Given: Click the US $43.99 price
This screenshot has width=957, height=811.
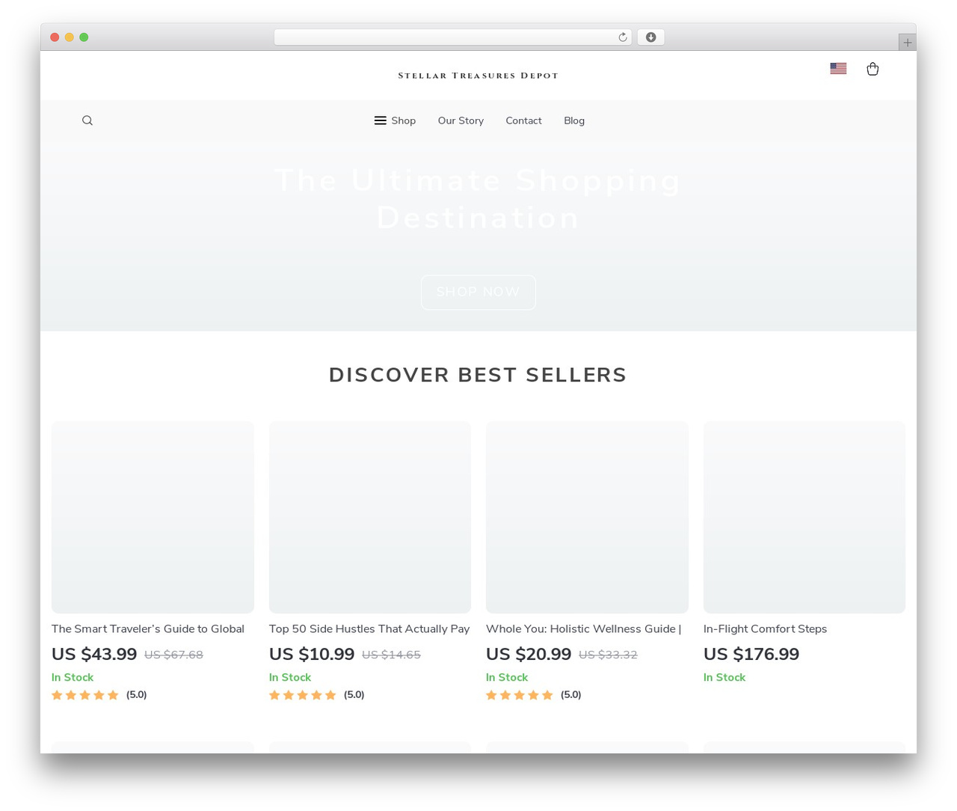Looking at the screenshot, I should pos(94,654).
